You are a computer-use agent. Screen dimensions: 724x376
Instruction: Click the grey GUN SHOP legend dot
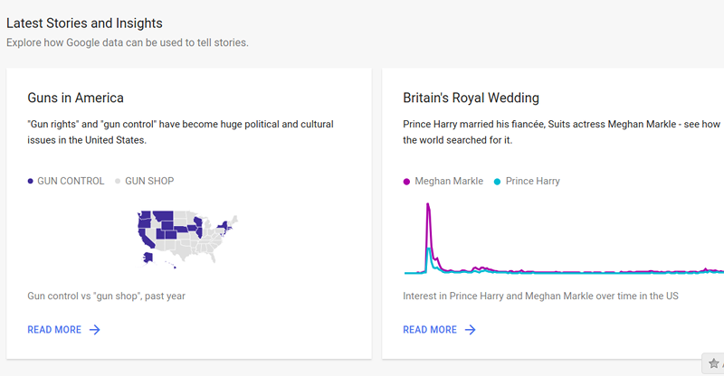118,182
